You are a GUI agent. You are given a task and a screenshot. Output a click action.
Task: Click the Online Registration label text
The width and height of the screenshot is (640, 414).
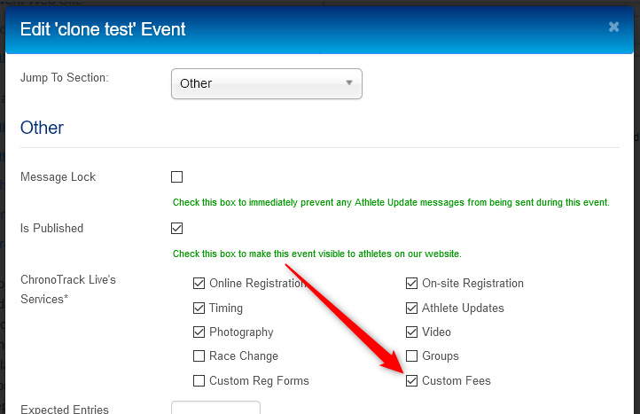[258, 284]
